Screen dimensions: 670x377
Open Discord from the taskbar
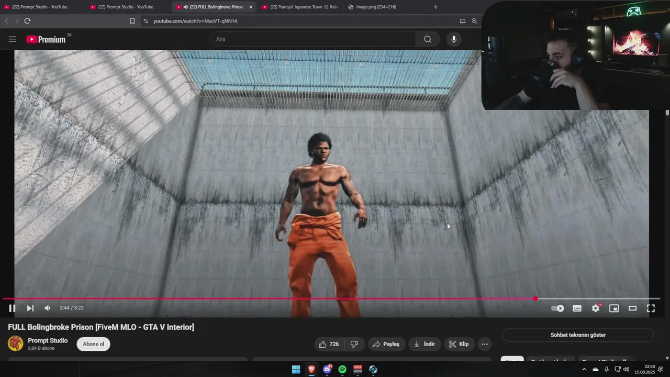pos(327,369)
